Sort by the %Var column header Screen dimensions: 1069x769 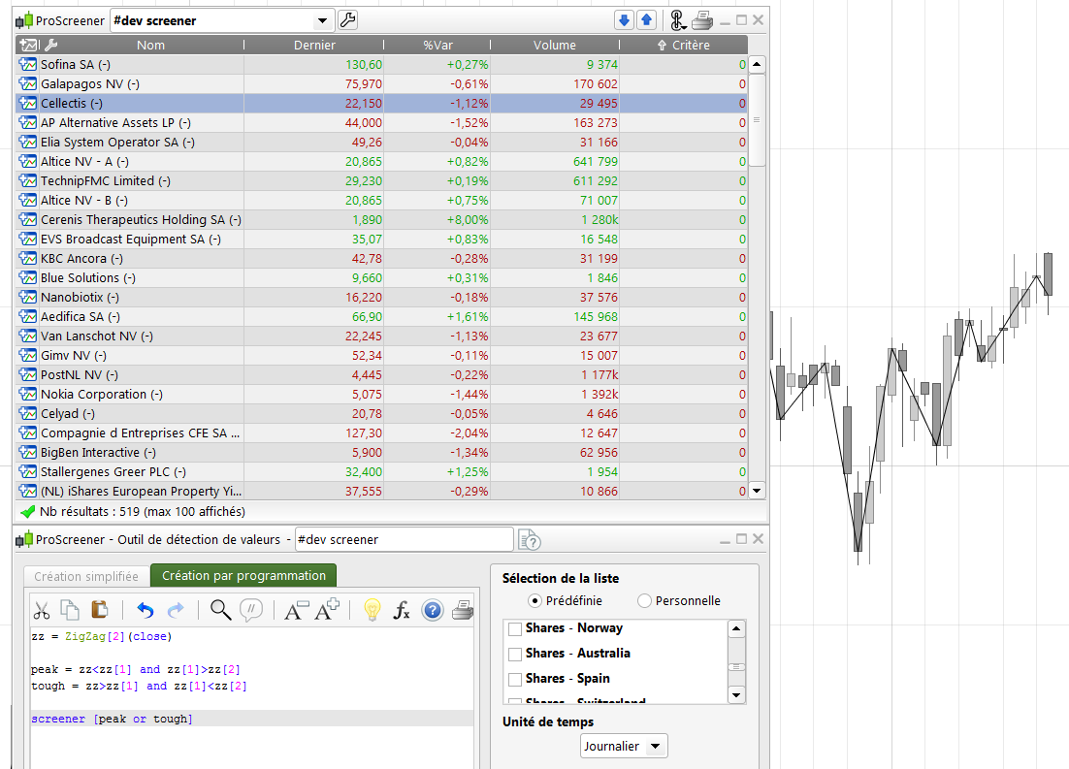point(437,45)
